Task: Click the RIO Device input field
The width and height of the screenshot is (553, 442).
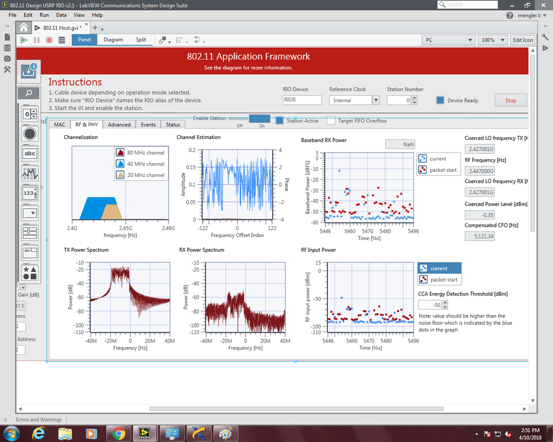Action: click(302, 100)
